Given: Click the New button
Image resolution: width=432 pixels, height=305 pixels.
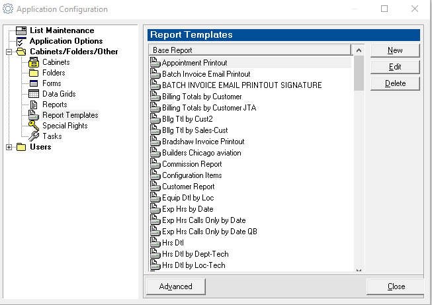Looking at the screenshot, I should pos(395,50).
